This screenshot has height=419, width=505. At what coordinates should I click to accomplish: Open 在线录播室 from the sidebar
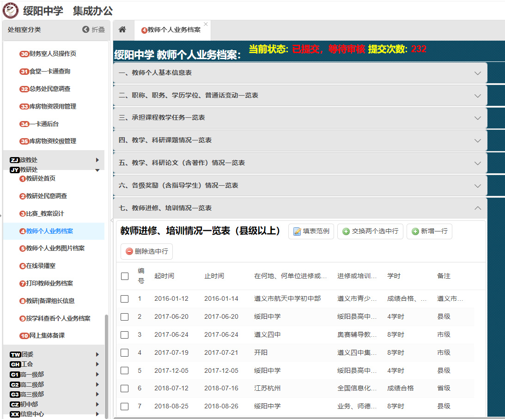[x=41, y=266]
